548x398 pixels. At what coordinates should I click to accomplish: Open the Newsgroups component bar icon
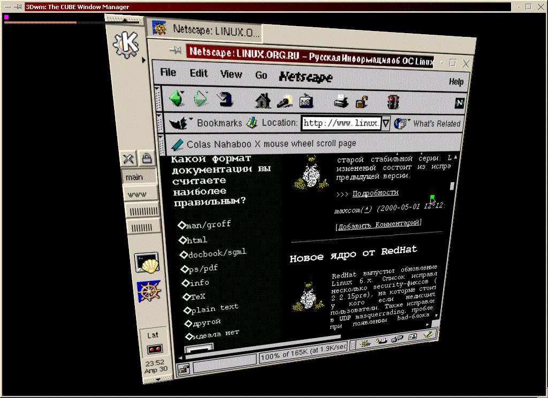tap(397, 338)
